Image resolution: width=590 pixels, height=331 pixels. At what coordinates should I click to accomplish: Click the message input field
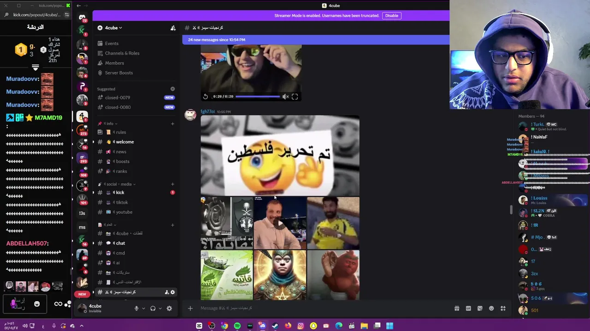tap(323, 308)
